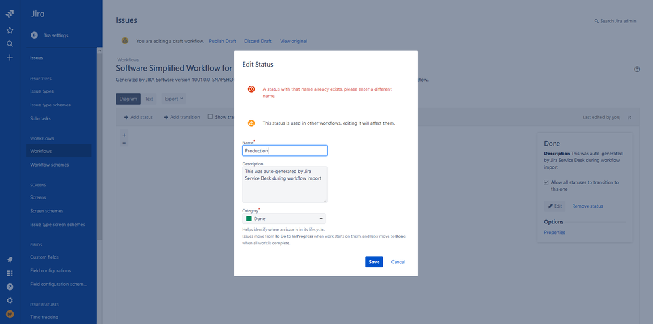Image resolution: width=653 pixels, height=324 pixels.
Task: Open Field configuration schemes in sidebar
Action: 58,285
